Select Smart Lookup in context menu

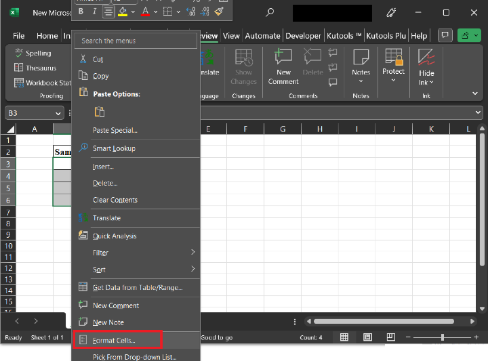pyautogui.click(x=136, y=148)
